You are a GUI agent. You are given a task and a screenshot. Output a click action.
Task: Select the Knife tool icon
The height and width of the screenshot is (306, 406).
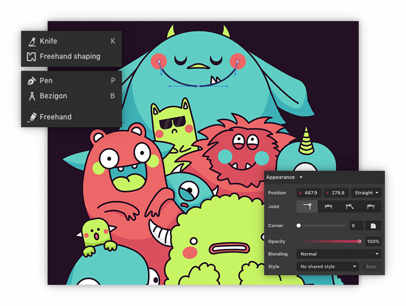[32, 41]
